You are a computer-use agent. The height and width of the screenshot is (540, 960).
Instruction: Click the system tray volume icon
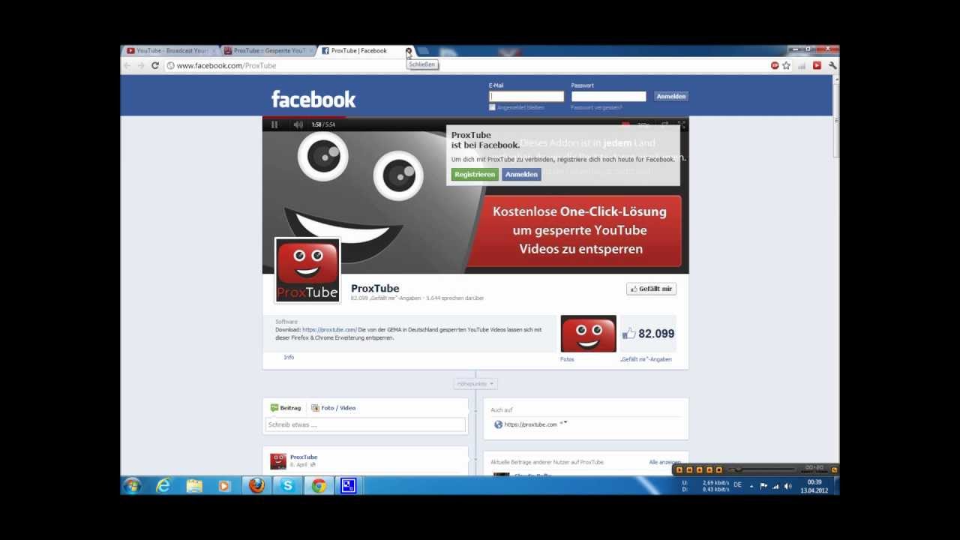coord(787,486)
